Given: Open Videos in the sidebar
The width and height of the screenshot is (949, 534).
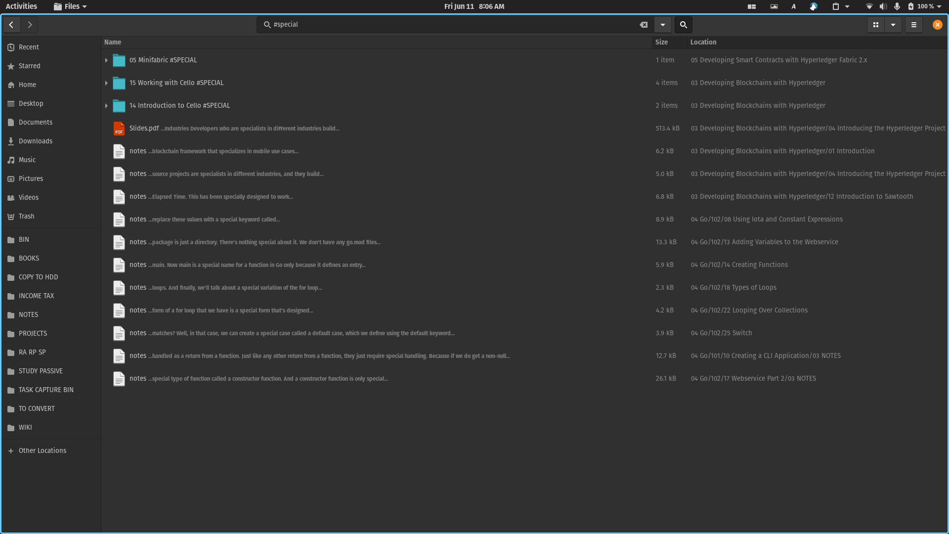Looking at the screenshot, I should point(51,197).
